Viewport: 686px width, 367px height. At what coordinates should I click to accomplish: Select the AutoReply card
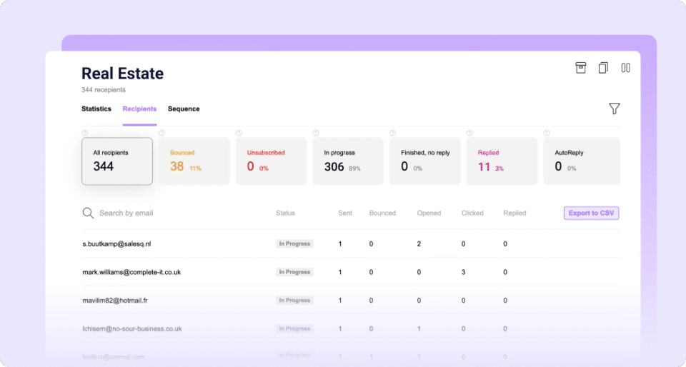coord(582,161)
